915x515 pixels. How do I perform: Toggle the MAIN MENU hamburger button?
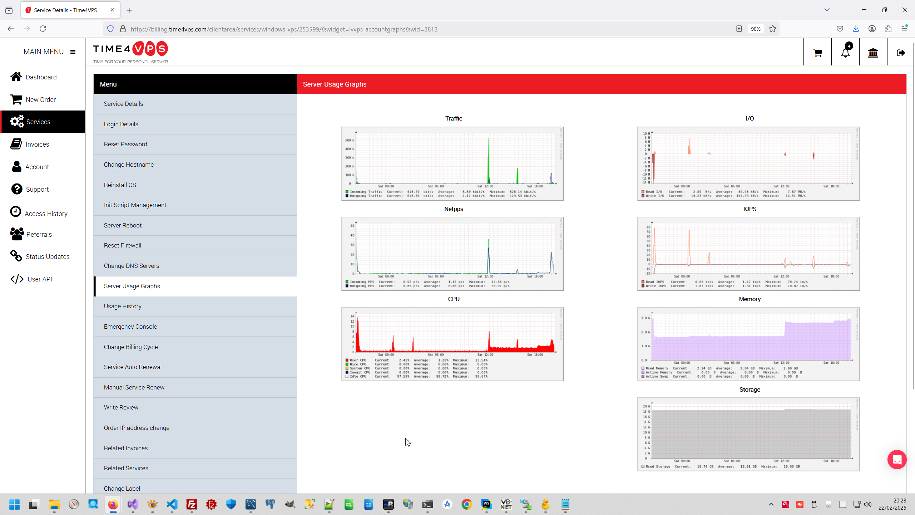click(x=73, y=52)
